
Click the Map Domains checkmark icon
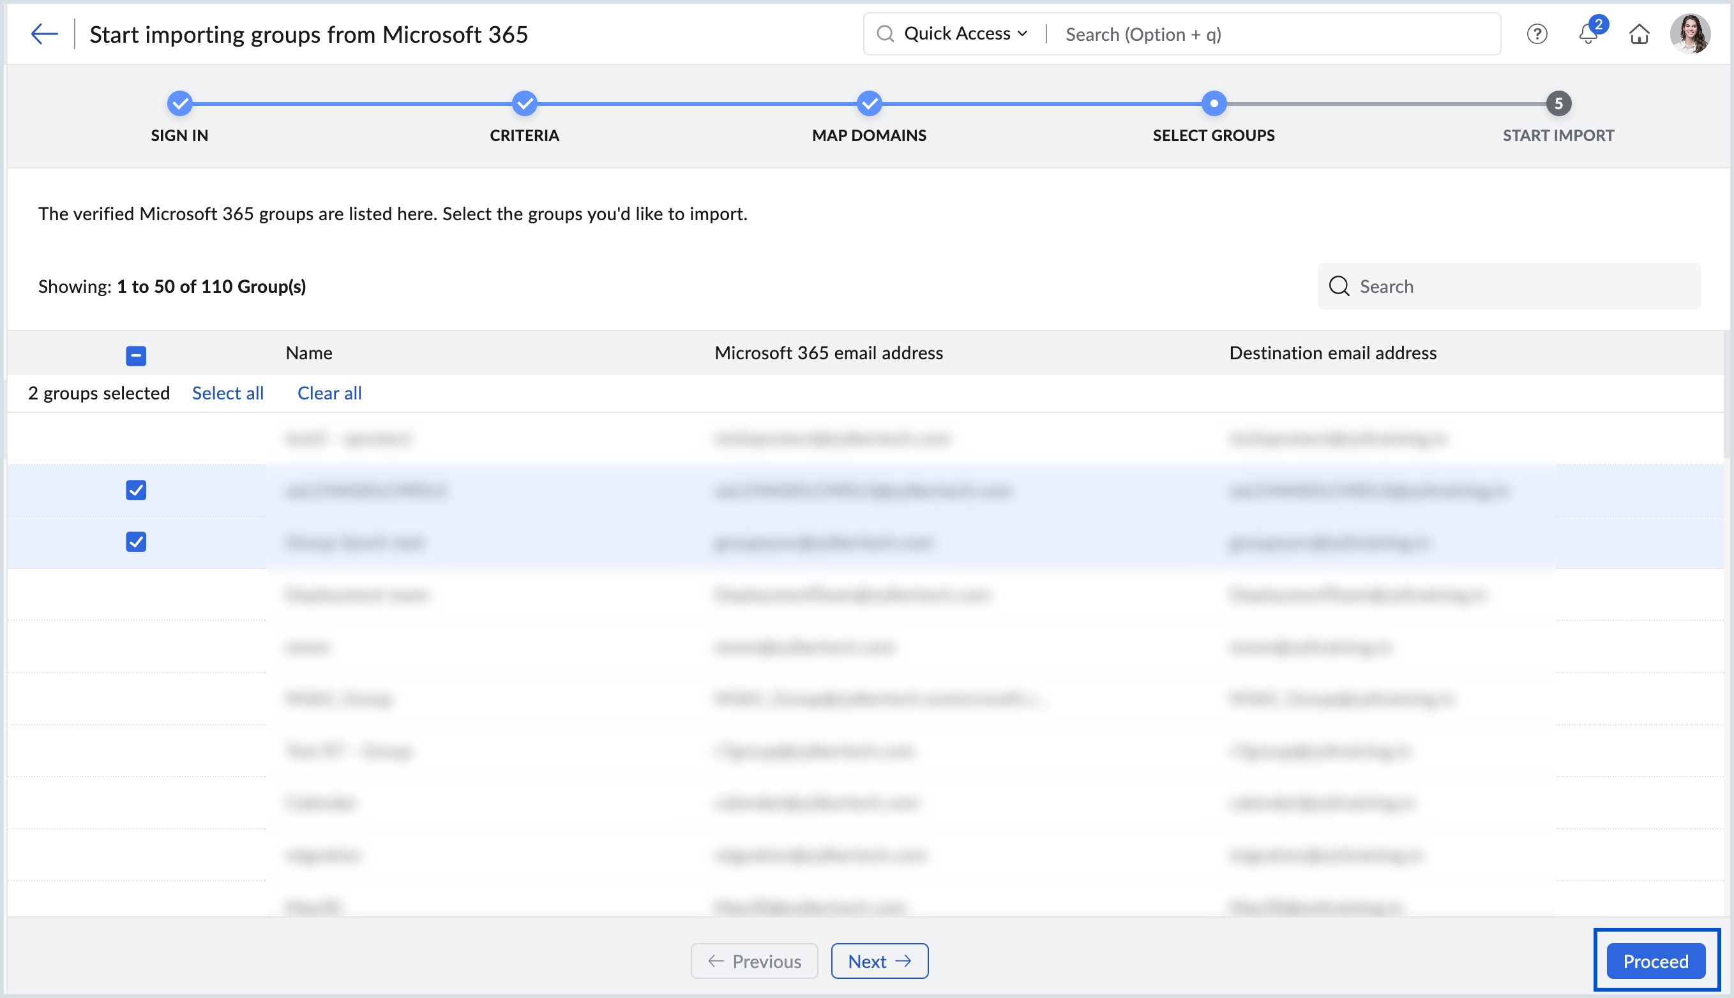pyautogui.click(x=869, y=105)
